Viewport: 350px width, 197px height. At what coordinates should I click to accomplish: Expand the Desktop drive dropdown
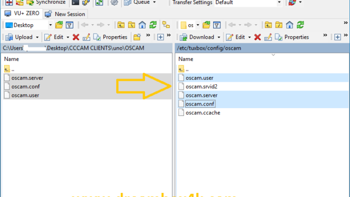pos(51,25)
